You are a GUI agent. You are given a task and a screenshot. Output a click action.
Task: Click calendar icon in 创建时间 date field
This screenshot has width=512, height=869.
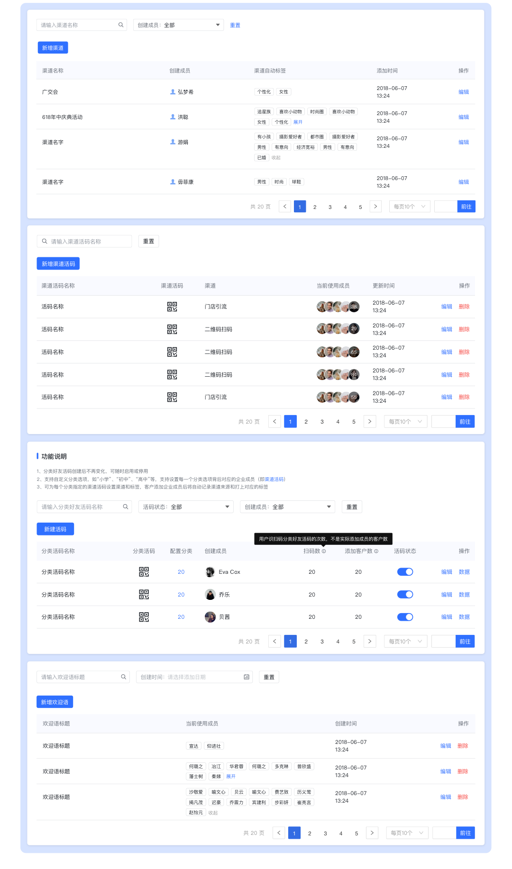tap(247, 677)
